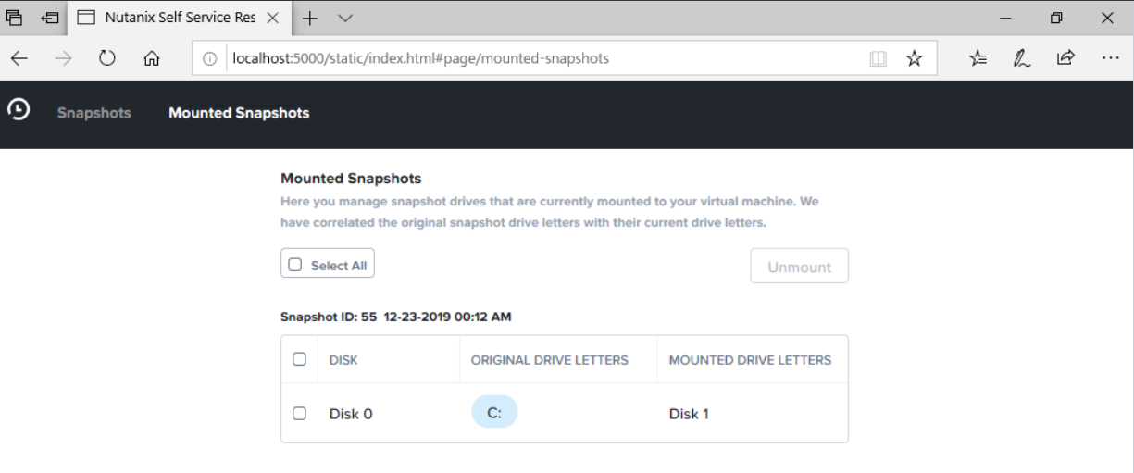Maximize the browser window

click(x=1056, y=18)
